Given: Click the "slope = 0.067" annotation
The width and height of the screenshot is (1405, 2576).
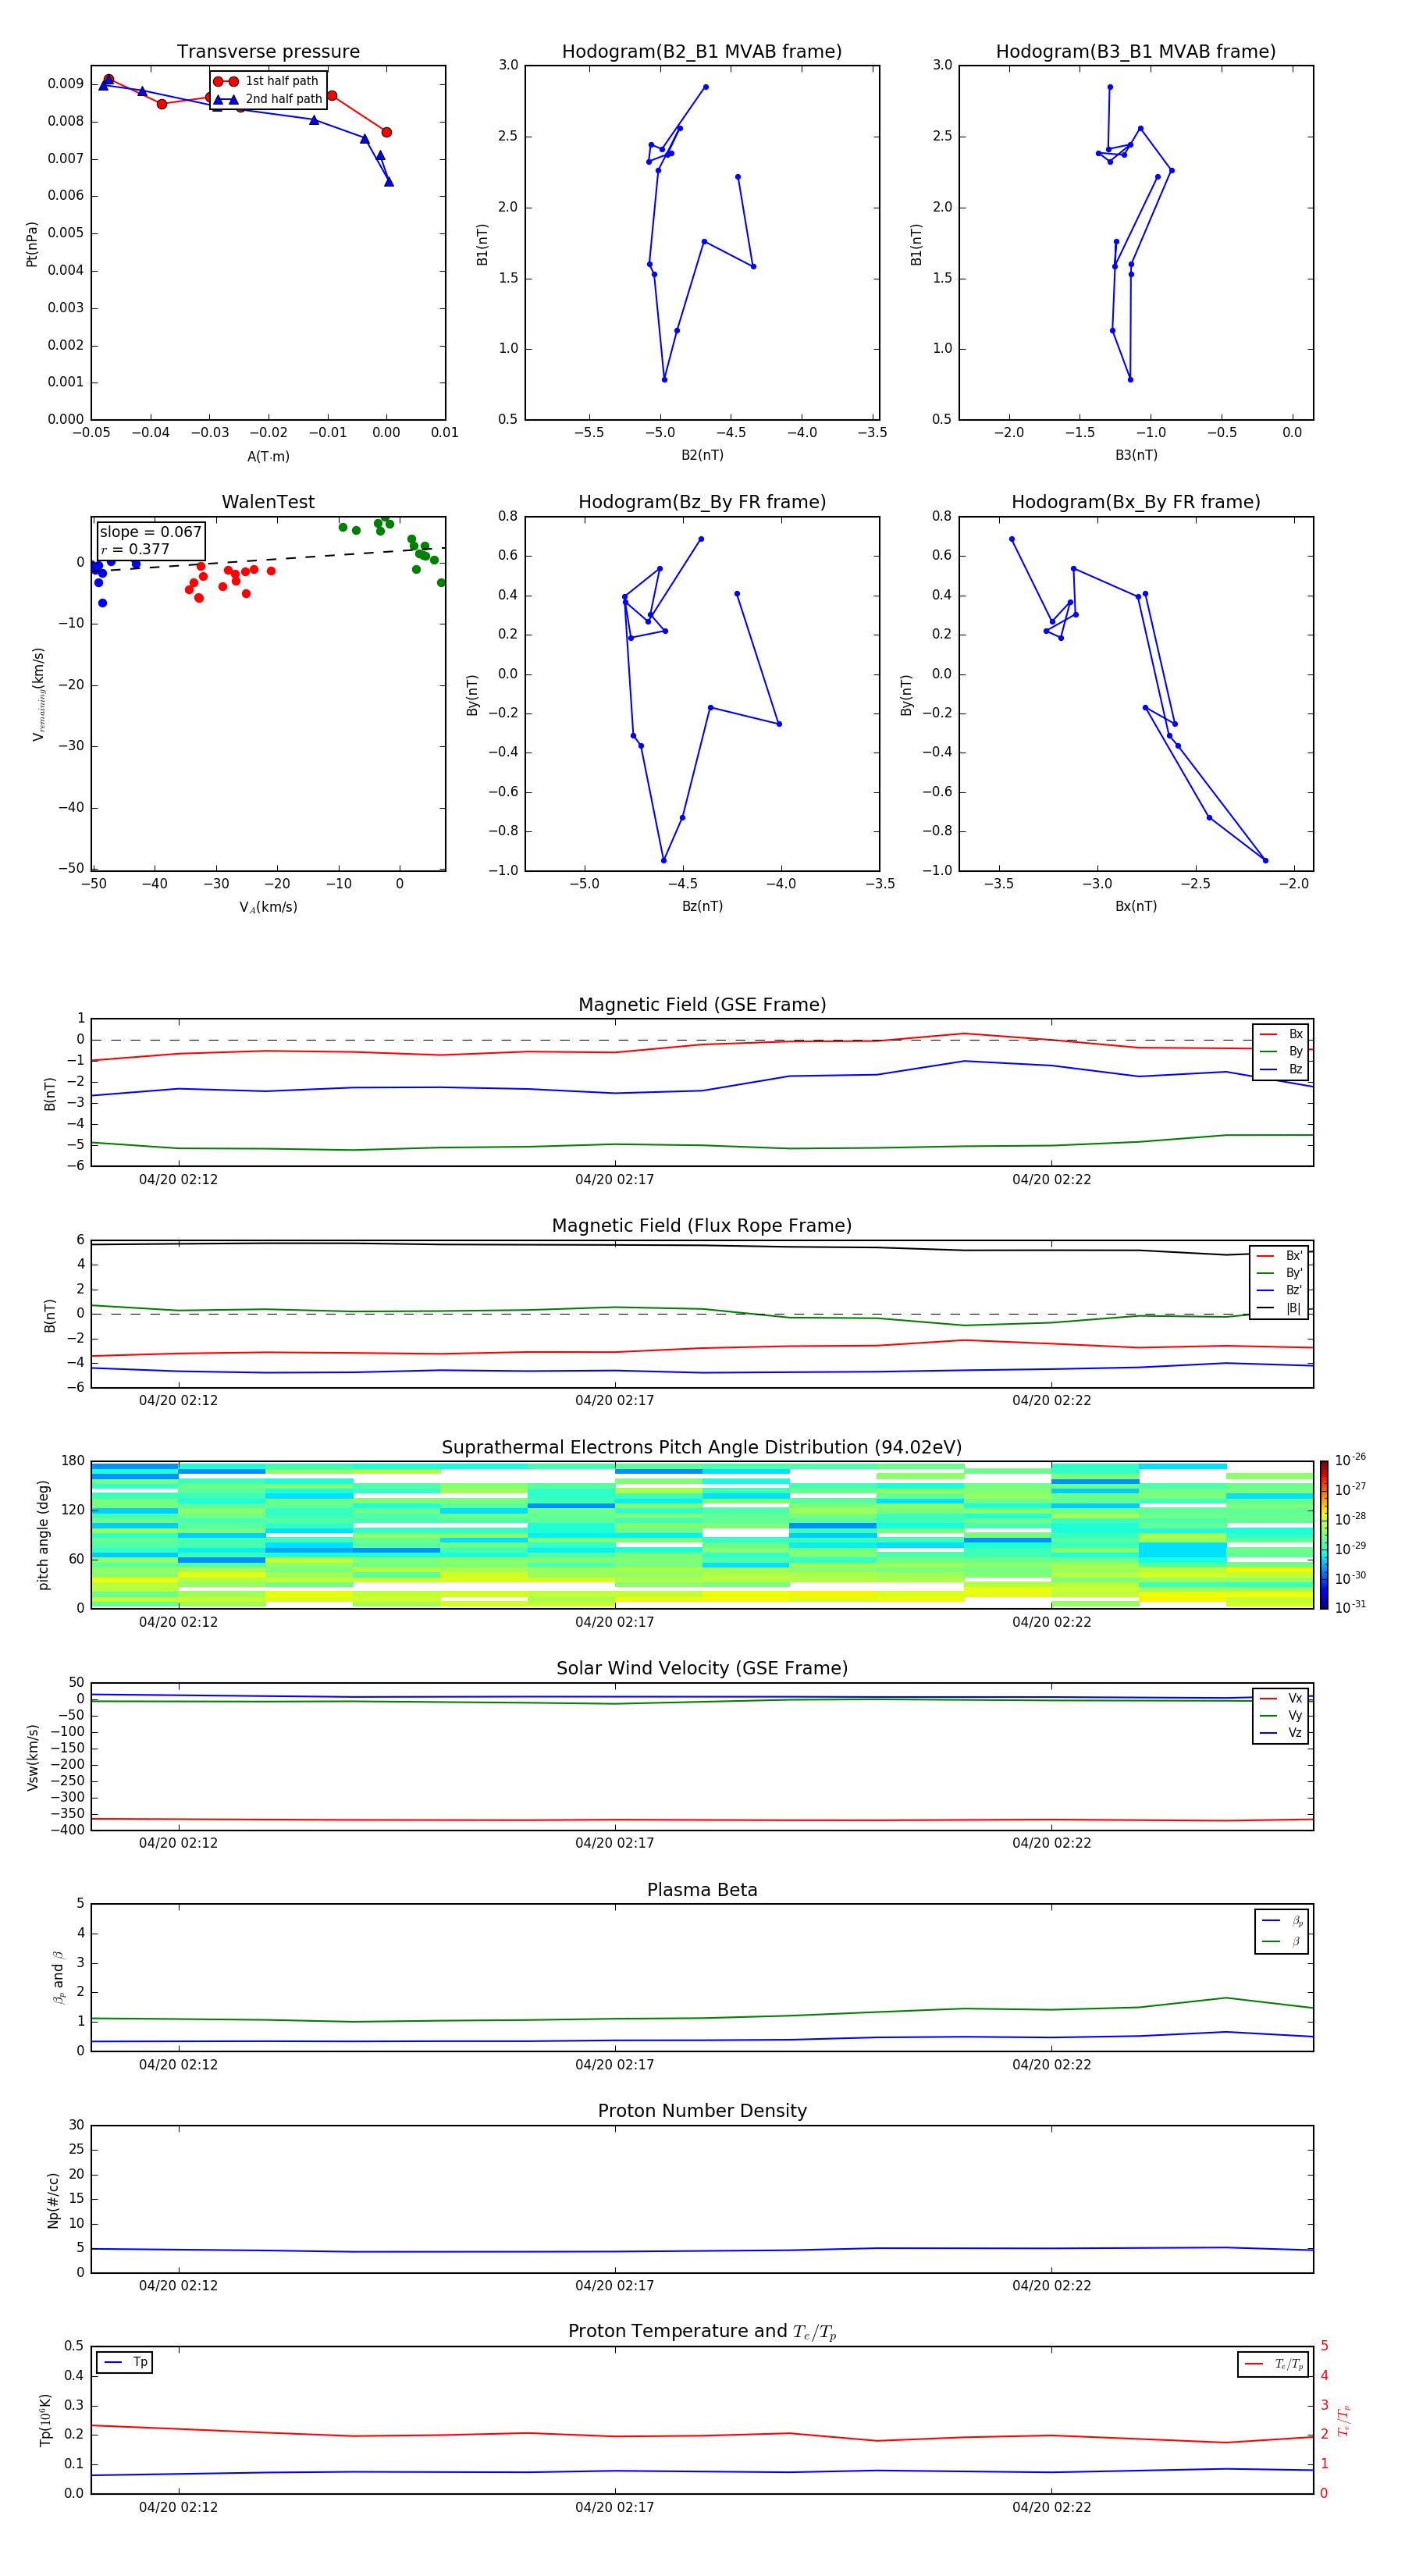Looking at the screenshot, I should 150,532.
